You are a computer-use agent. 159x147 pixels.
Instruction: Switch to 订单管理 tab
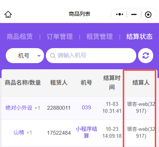click(x=60, y=37)
